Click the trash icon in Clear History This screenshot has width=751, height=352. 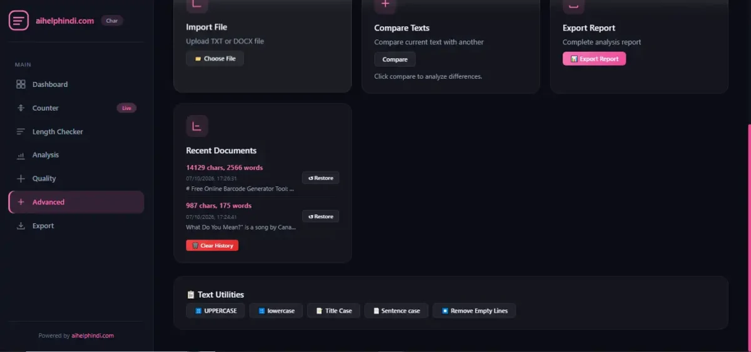click(195, 246)
